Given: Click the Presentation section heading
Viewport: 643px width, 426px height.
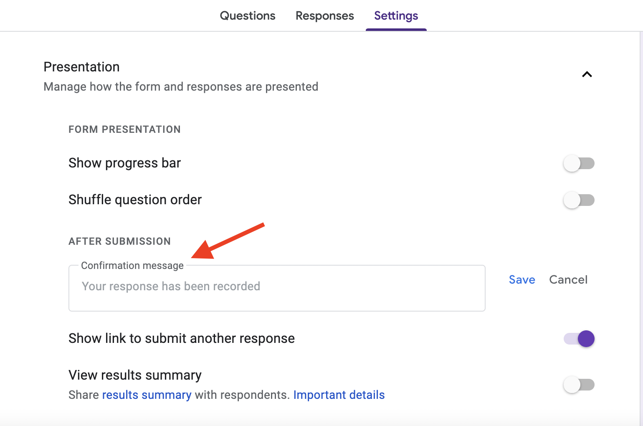Looking at the screenshot, I should [x=81, y=67].
